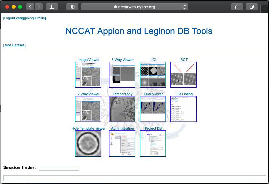Minimize the window with yellow button
This screenshot has width=269, height=184.
click(x=14, y=7)
